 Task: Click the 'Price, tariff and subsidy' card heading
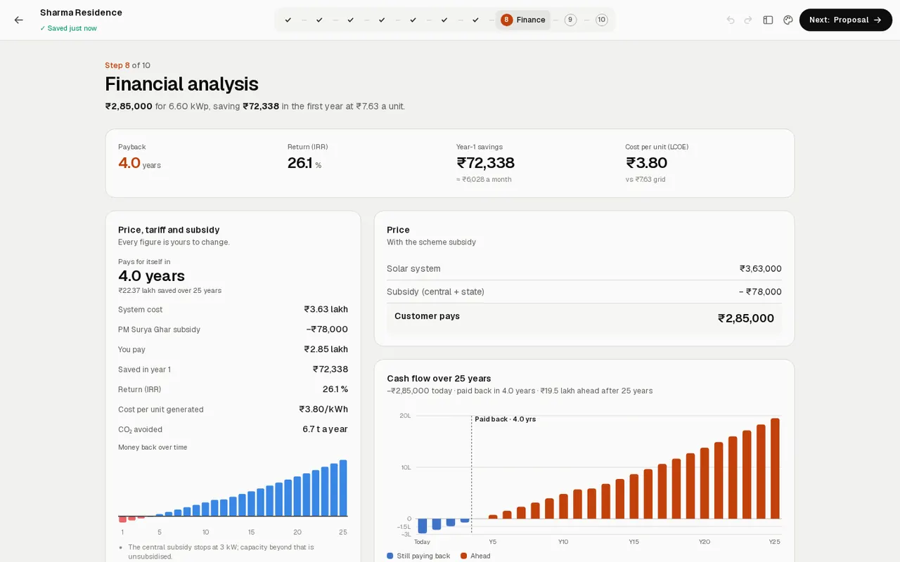(x=169, y=230)
